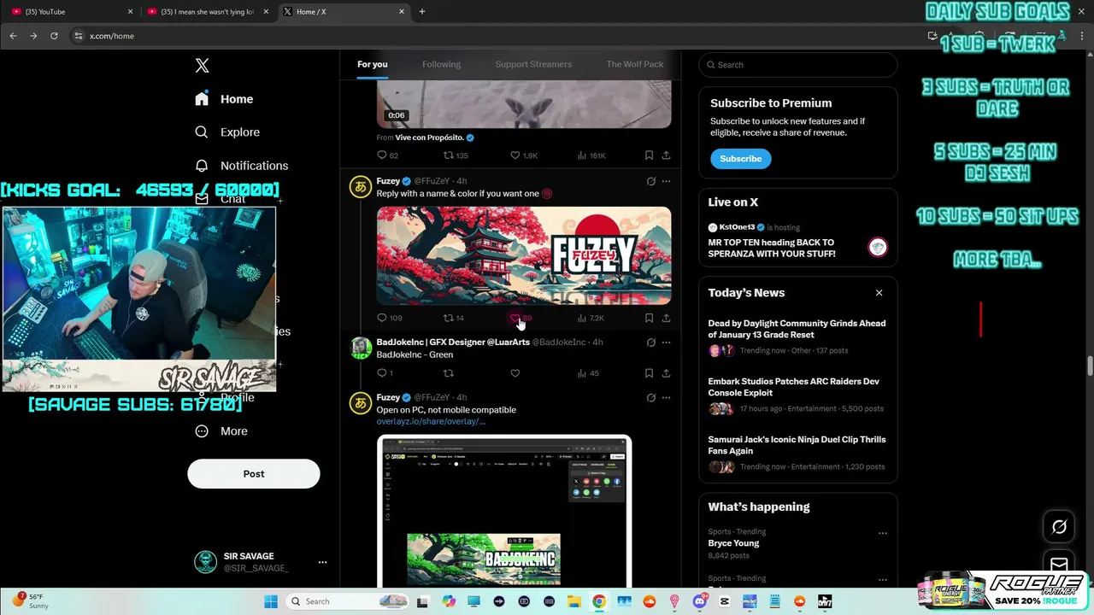
Task: Open Dead by Daylight news story
Action: pos(797,337)
